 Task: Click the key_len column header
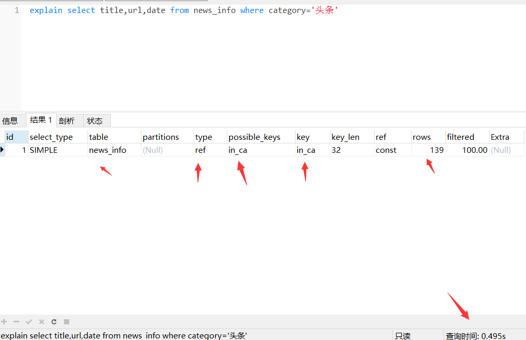tap(352, 137)
